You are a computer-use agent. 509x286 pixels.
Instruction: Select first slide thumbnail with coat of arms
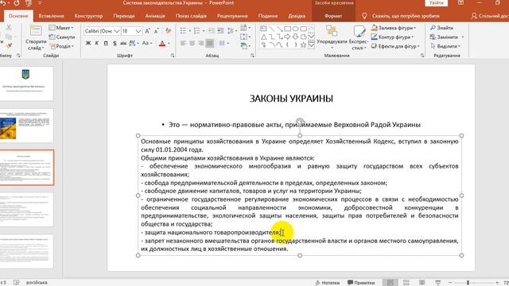coord(26,83)
